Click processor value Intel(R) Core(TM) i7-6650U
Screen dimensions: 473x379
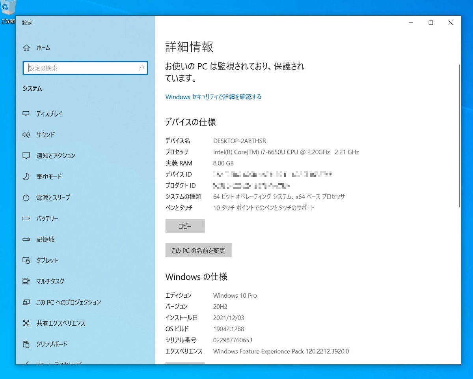[x=286, y=152]
